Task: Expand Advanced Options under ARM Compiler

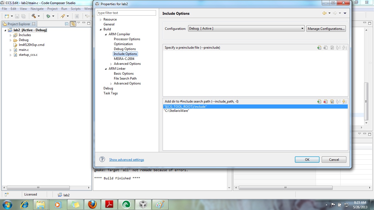Action: (x=111, y=64)
